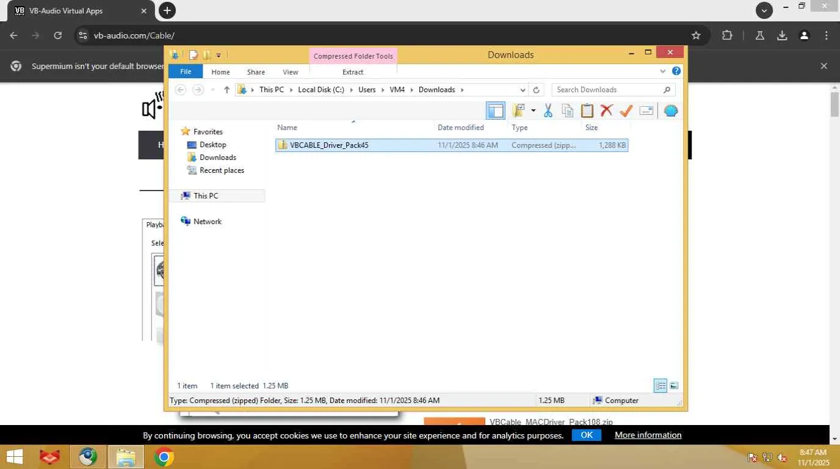Open the recent locations dropdown arrow

tap(212, 90)
